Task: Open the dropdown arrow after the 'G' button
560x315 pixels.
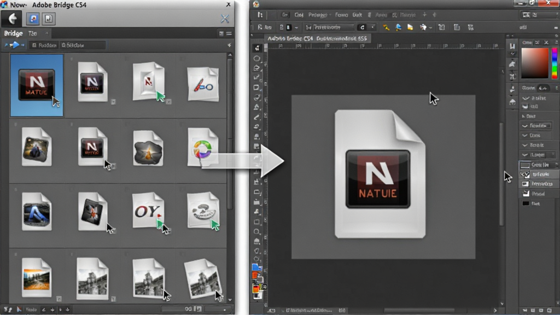Action: click(372, 27)
